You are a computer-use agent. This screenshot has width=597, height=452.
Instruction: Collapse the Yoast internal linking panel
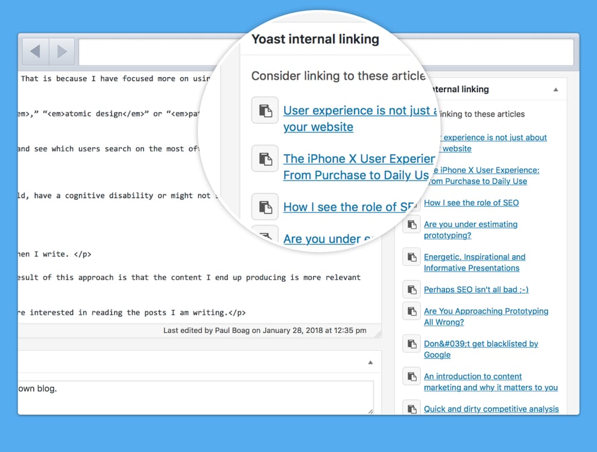click(555, 90)
